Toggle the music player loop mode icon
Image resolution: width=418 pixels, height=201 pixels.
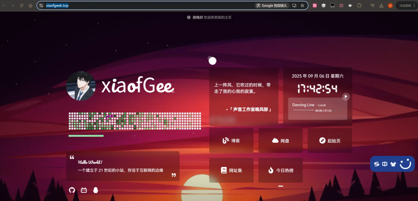point(340,110)
